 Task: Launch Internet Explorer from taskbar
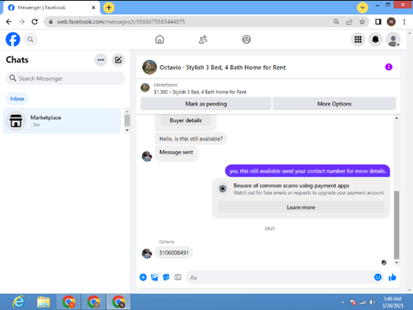(18, 302)
